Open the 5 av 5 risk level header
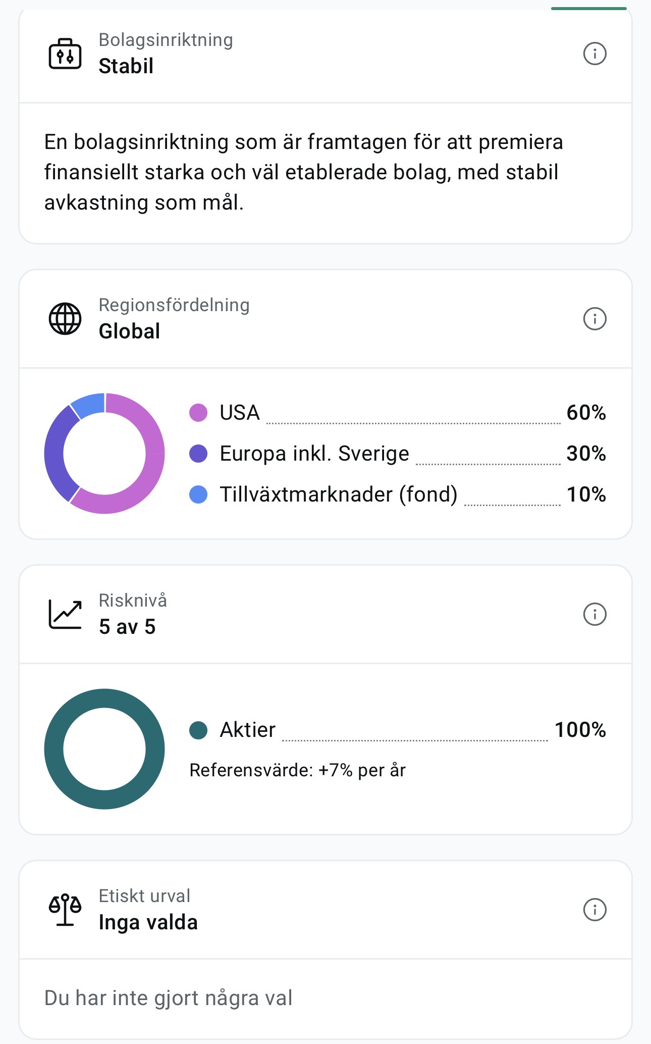 [325, 614]
